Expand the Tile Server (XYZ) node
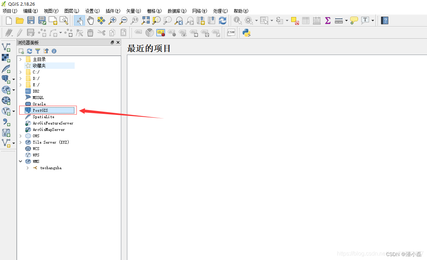The width and height of the screenshot is (427, 260). tap(21, 142)
